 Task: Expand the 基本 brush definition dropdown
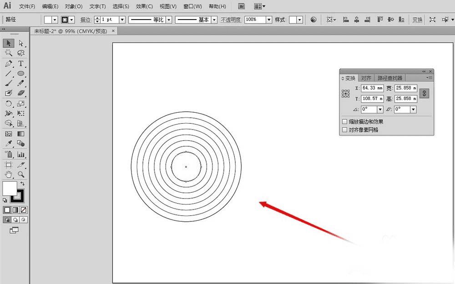(214, 20)
